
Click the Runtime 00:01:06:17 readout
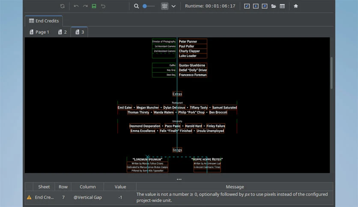(x=210, y=6)
